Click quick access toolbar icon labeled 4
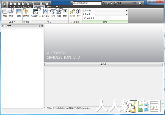Image resolution: width=165 pixels, height=115 pixels. click(23, 4)
